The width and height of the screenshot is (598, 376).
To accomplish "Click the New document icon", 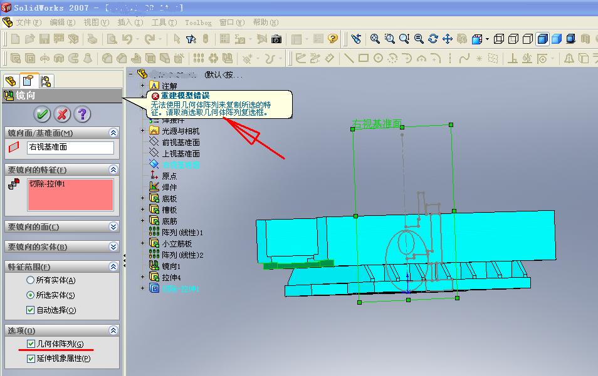I will pyautogui.click(x=16, y=39).
